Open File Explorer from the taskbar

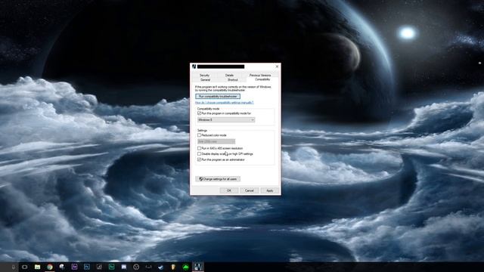point(37,267)
